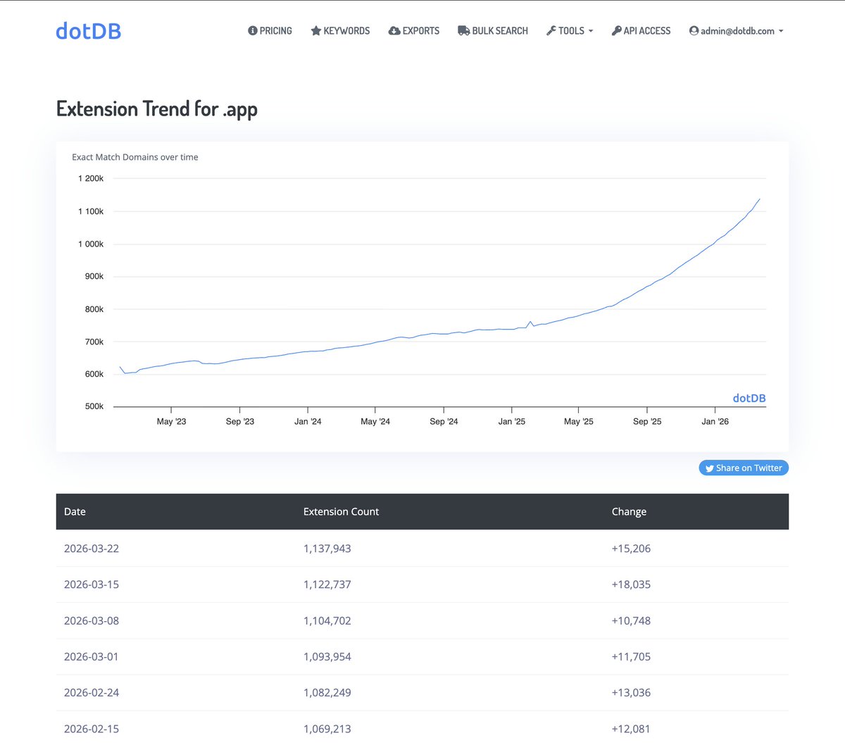Select the count 1,137,943 cell
Image resolution: width=845 pixels, height=743 pixels.
coord(327,549)
